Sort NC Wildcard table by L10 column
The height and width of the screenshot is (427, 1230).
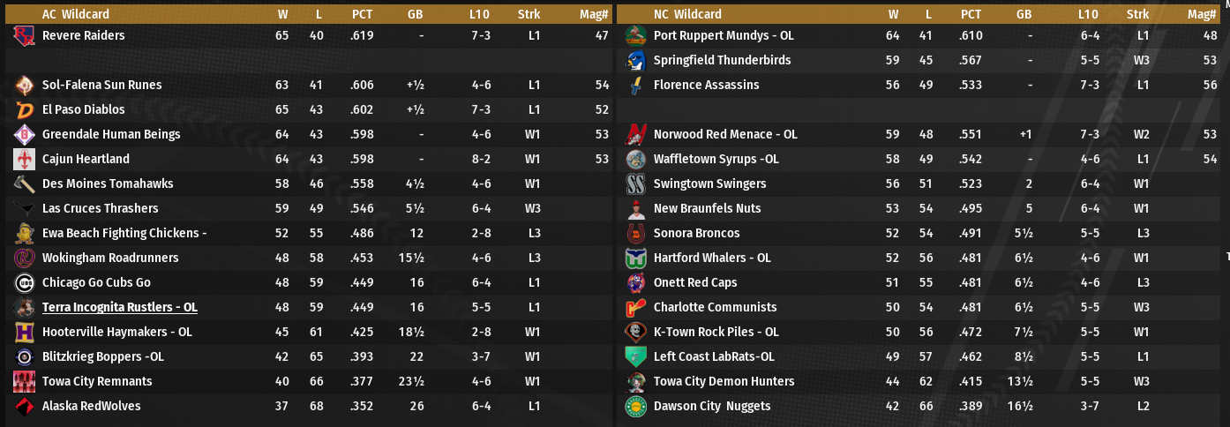[x=1088, y=14]
